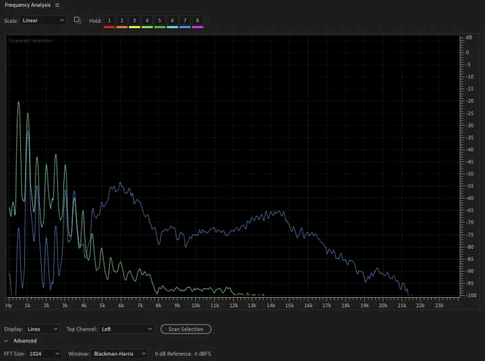Toggle Hold button 2
Viewport: 485px width, 361px height.
tap(122, 21)
